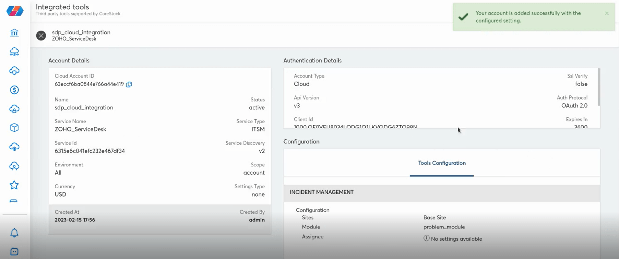Screen dimensions: 619x259
Task: Click the 'problem_module' module value
Action: (x=444, y=227)
